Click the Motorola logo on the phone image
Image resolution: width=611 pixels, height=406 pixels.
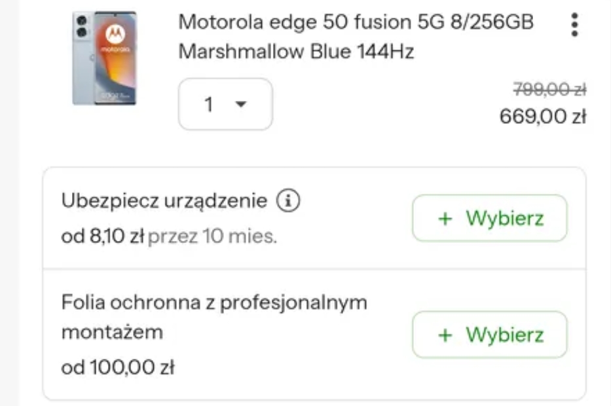tap(114, 33)
